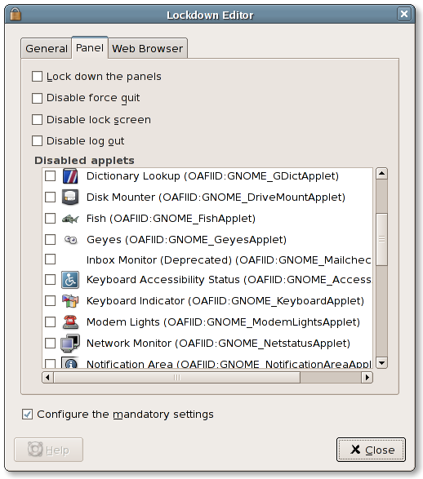Click the Close button
Screen dimensions: 423x479
point(371,450)
